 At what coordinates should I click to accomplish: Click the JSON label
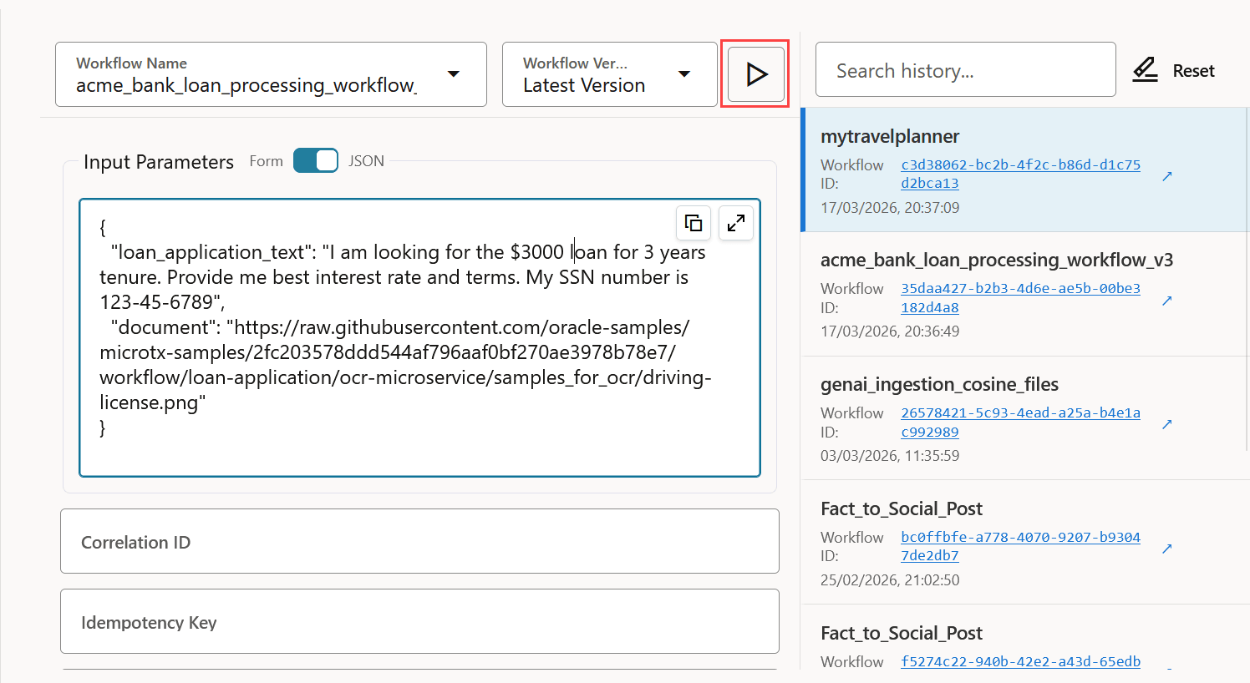tap(366, 161)
